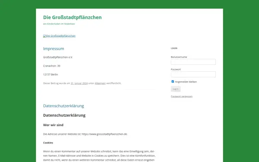Click the text 12157 Berlin

pos(51,75)
